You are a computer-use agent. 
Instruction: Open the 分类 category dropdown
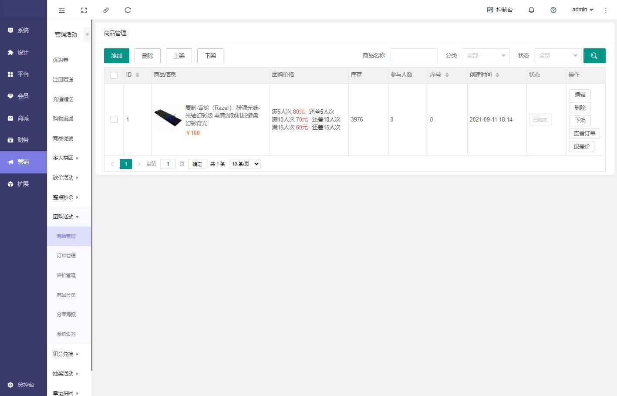[x=486, y=56]
